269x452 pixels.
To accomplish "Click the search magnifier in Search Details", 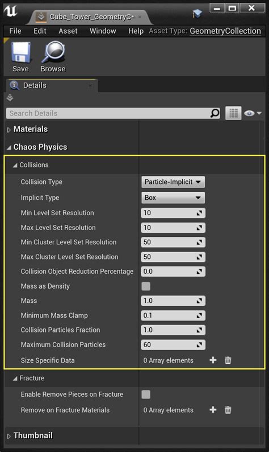I will 215,113.
